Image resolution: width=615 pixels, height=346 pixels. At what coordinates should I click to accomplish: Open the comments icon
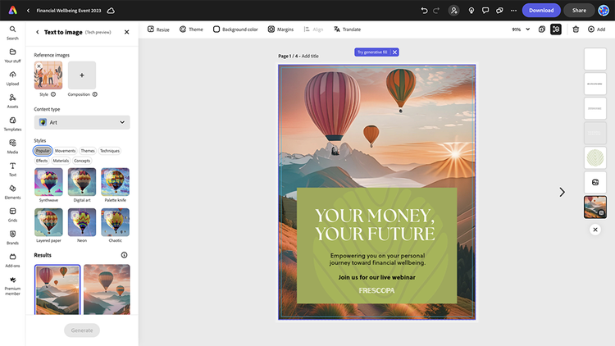(x=485, y=11)
